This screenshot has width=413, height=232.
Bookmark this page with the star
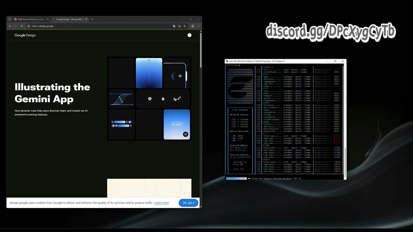coord(185,26)
